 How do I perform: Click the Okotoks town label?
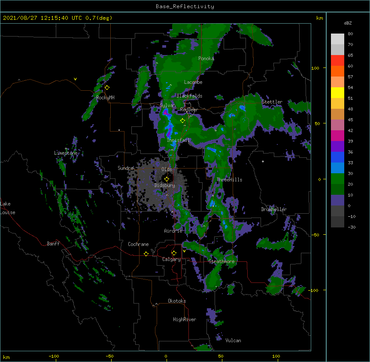(x=177, y=301)
